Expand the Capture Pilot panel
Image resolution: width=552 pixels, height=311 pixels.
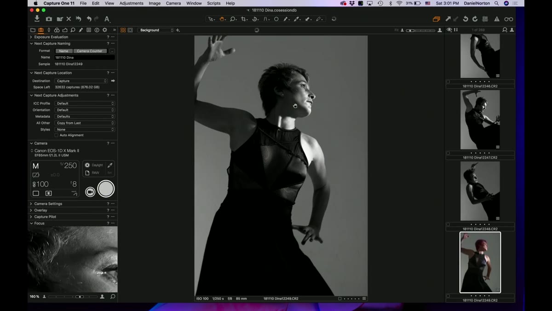[31, 217]
